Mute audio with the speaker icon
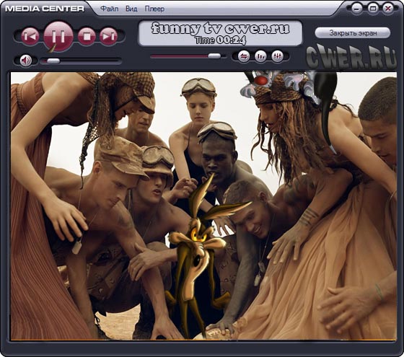Screen dimensions: 404x357 (26, 61)
